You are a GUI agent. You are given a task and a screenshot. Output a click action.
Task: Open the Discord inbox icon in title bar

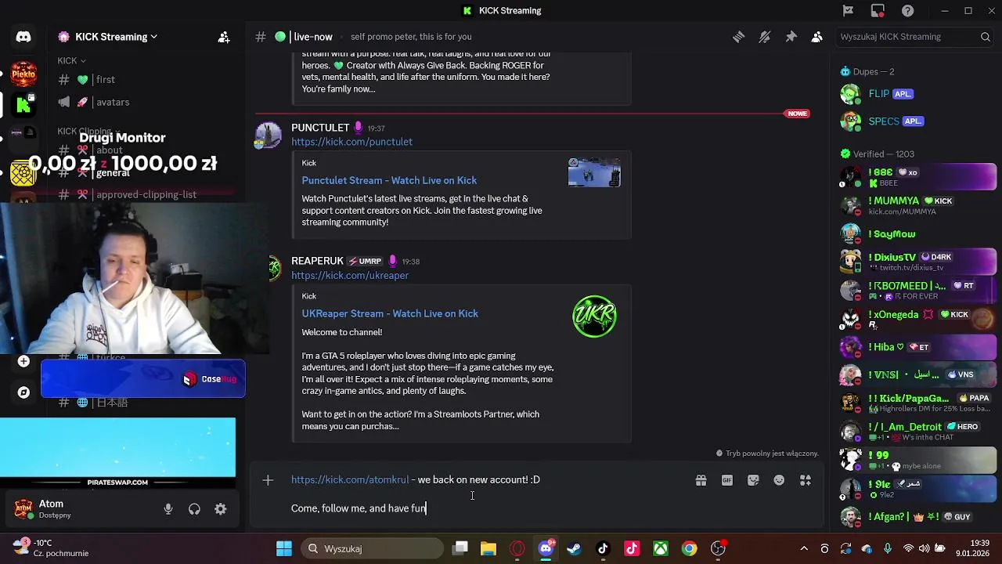pos(878,10)
